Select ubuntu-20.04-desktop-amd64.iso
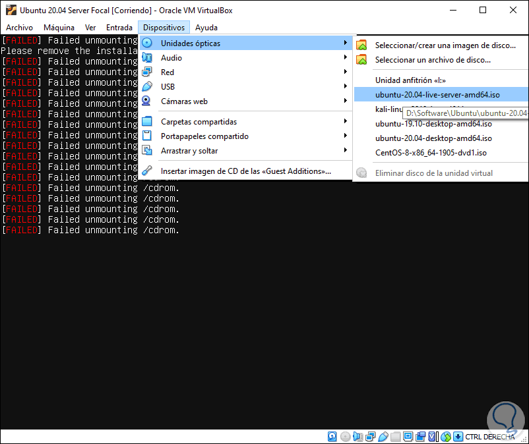Screen dimensions: 529x444 pyautogui.click(x=440, y=138)
